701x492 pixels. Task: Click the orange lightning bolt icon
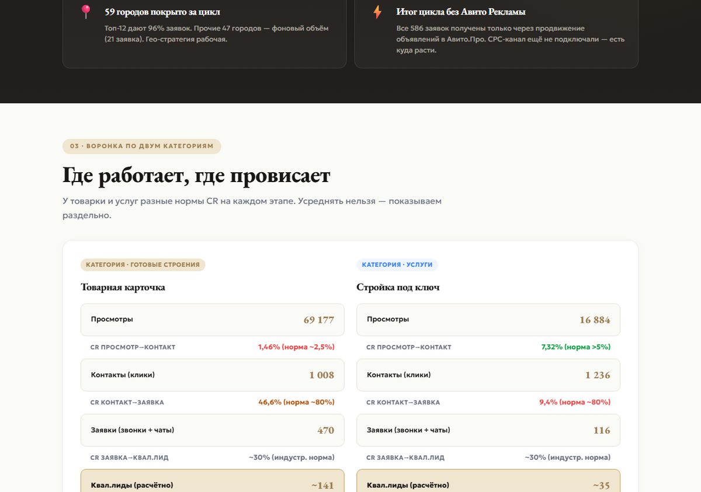pyautogui.click(x=377, y=12)
